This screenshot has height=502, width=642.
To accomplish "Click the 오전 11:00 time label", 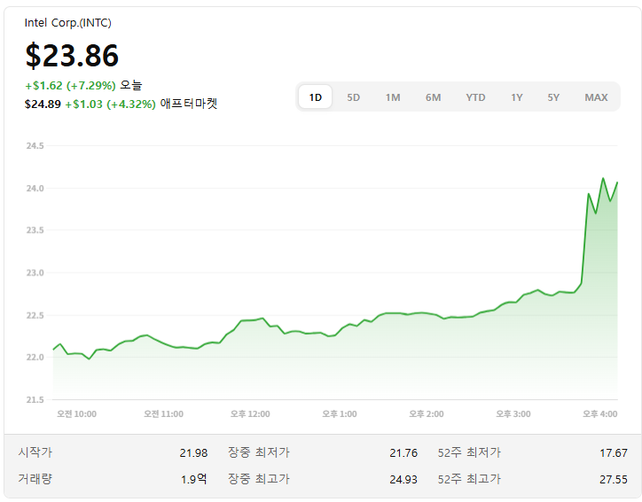I will [x=163, y=414].
